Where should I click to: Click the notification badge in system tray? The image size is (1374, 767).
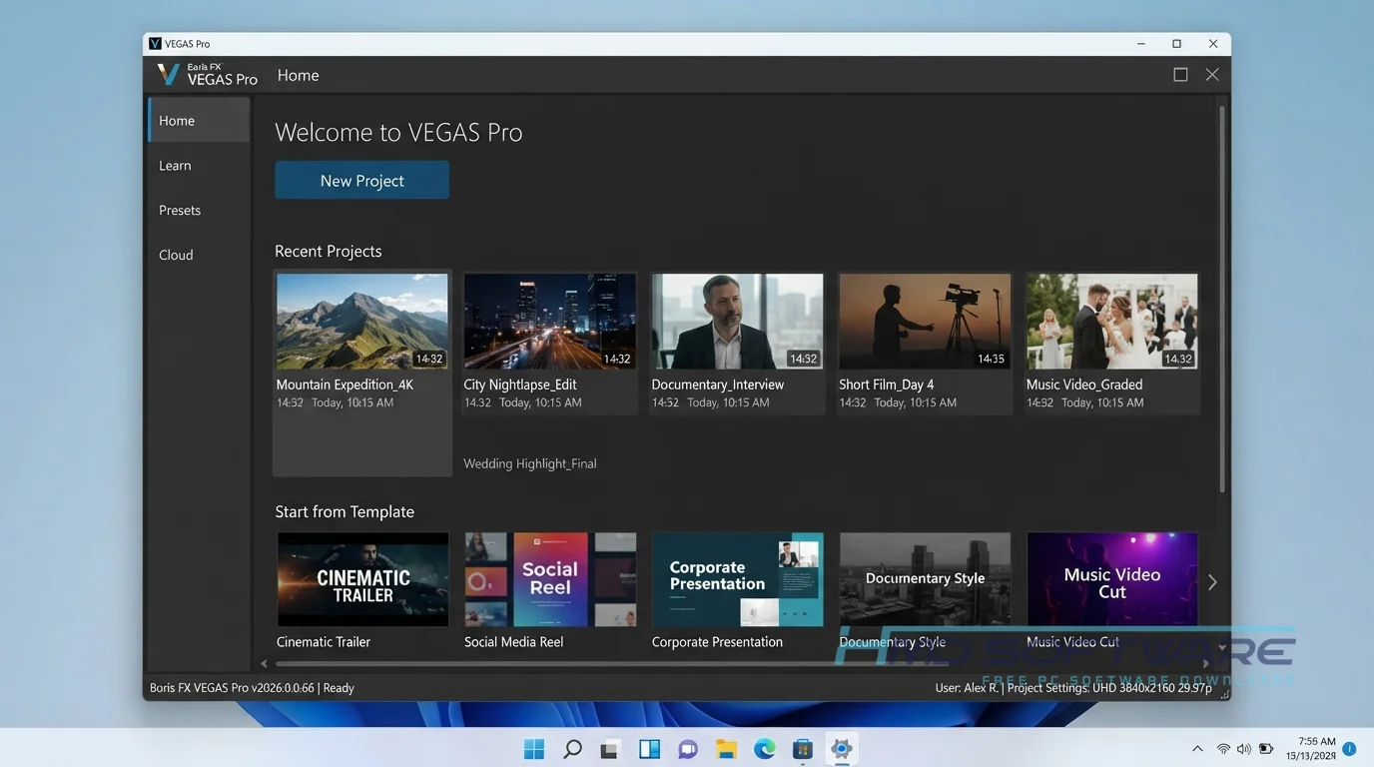click(x=1349, y=748)
